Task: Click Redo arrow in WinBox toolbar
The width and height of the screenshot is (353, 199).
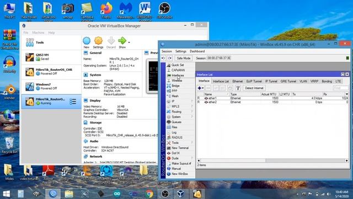Action: pyautogui.click(x=170, y=58)
